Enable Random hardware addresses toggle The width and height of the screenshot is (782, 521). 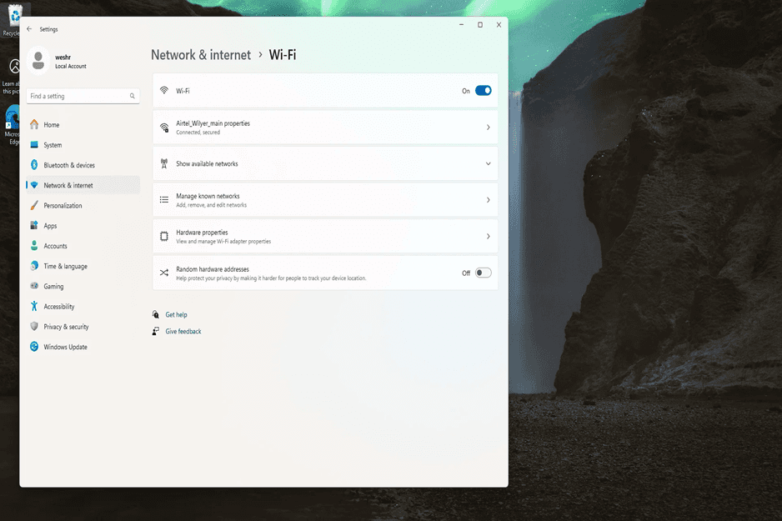483,273
